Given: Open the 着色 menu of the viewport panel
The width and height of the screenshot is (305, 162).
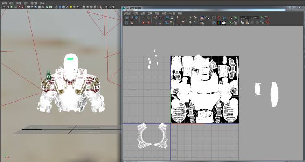Looking at the screenshot, I should [x=11, y=3].
